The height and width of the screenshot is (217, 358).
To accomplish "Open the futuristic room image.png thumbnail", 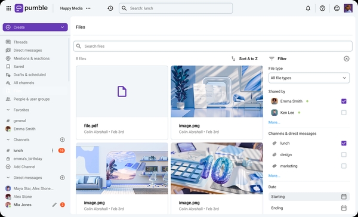I will click(217, 91).
